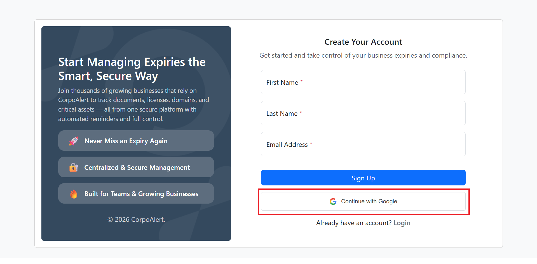Focus the Email Address field
The image size is (537, 264).
click(363, 144)
